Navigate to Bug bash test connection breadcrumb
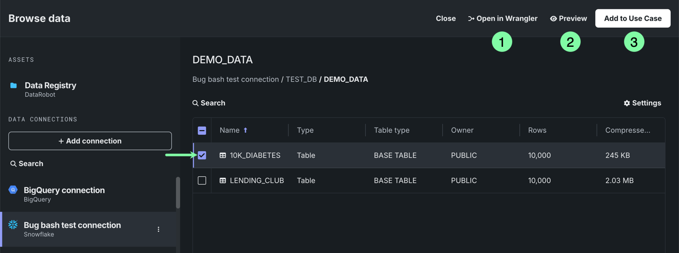This screenshot has width=679, height=253. pyautogui.click(x=236, y=79)
